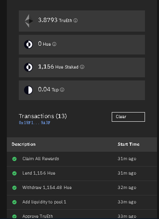Click green checkmark for Claim All Rewards
The height and width of the screenshot is (219, 159).
[x=14, y=159]
